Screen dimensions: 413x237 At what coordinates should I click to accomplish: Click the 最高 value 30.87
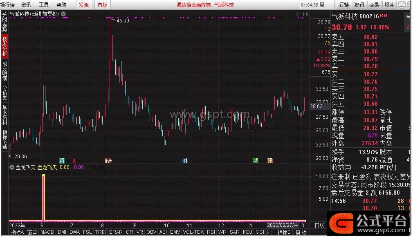pyautogui.click(x=370, y=120)
